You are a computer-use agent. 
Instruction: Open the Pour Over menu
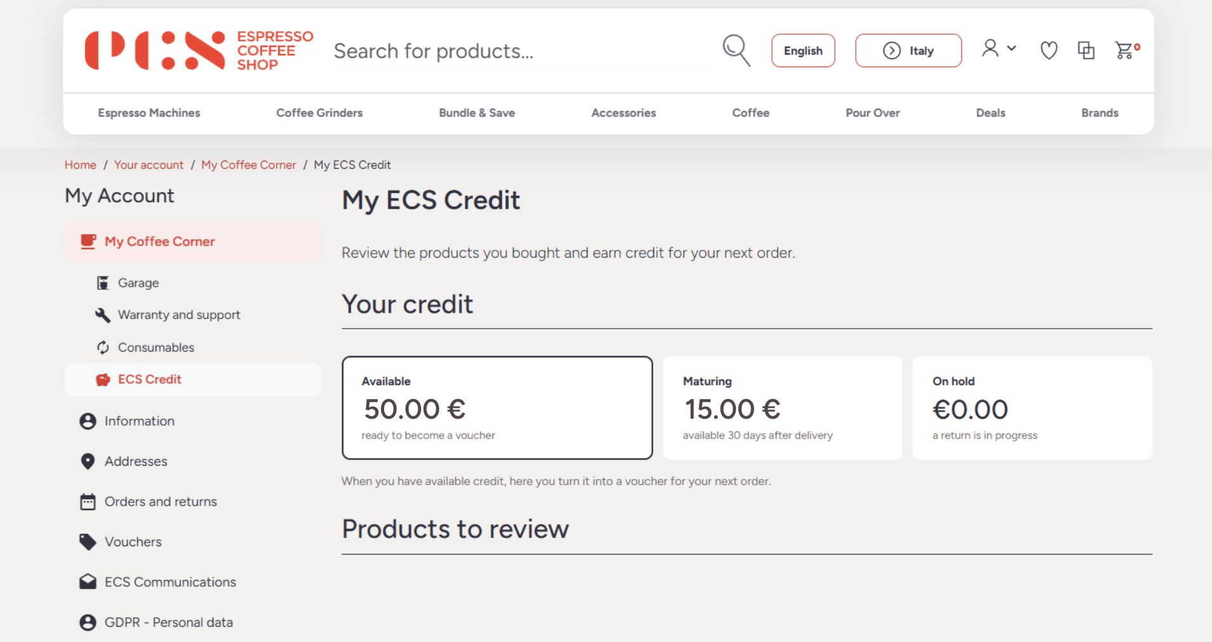pyautogui.click(x=872, y=113)
